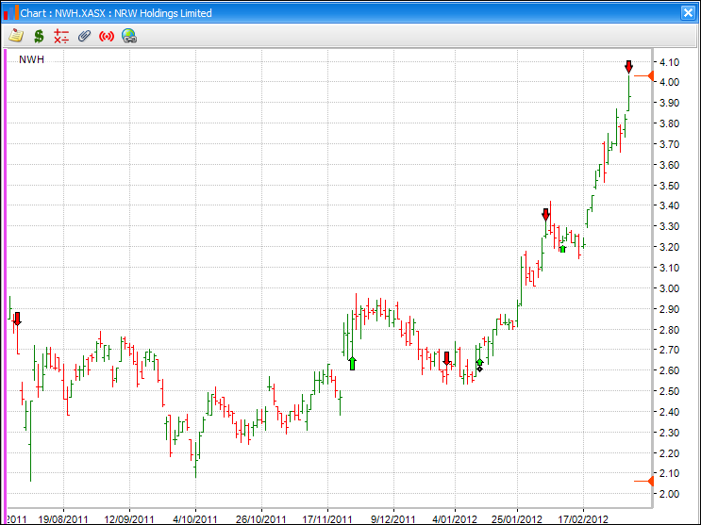Open the red calculator symbols icon
Screen dimensions: 701x525
tap(61, 36)
